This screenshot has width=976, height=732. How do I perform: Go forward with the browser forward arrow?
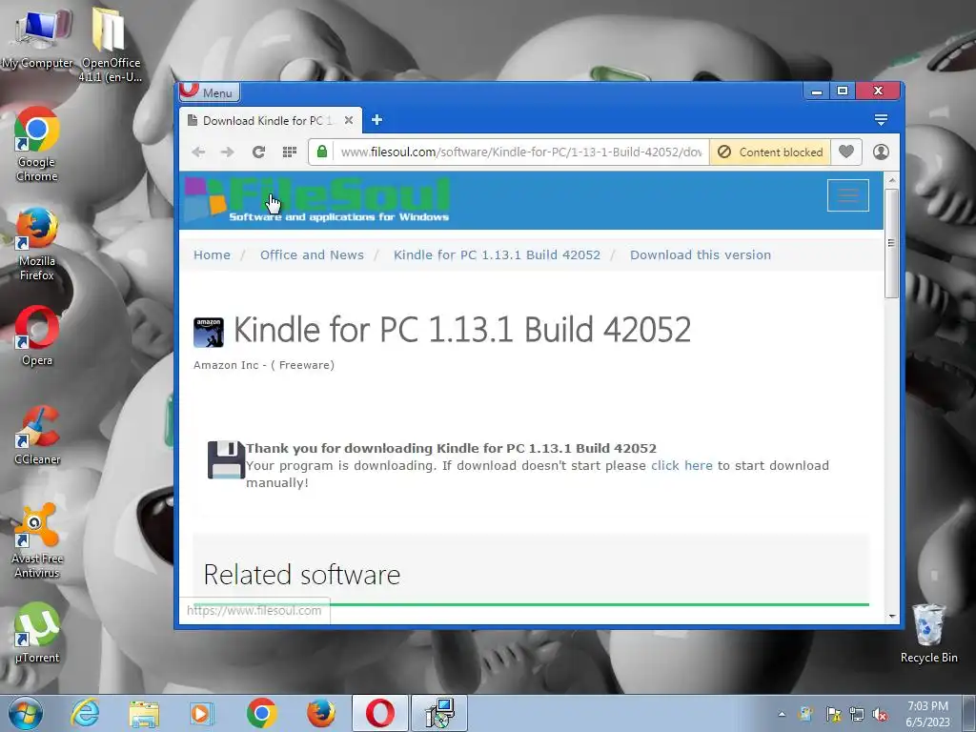pyautogui.click(x=227, y=152)
